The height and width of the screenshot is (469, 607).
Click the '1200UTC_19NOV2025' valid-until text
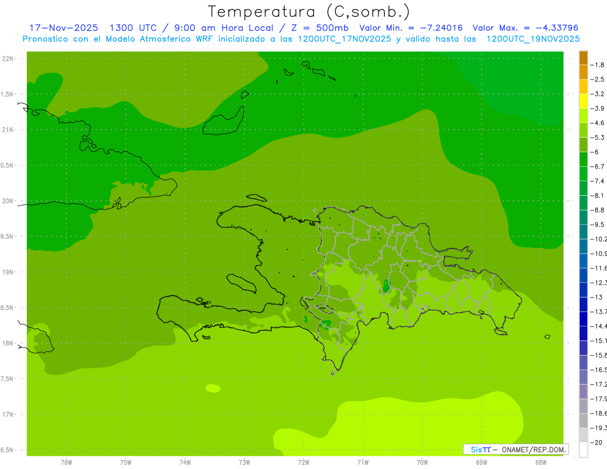[x=533, y=39]
